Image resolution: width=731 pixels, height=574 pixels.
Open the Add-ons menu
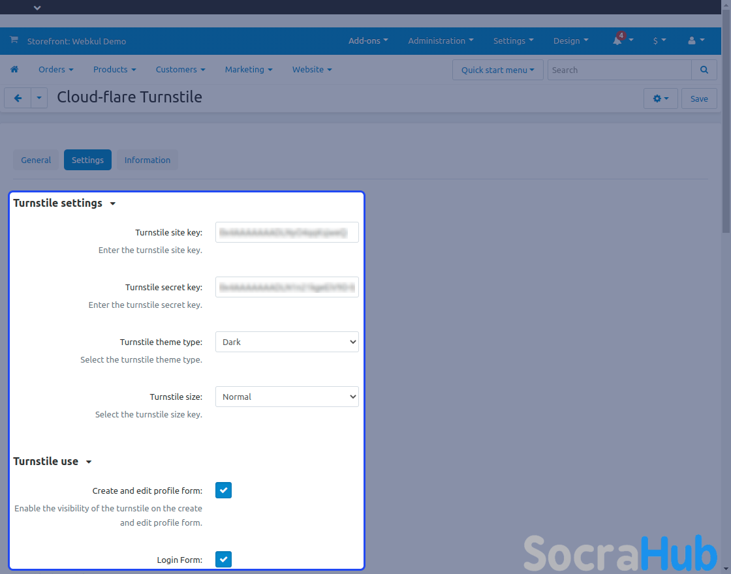[x=368, y=40]
